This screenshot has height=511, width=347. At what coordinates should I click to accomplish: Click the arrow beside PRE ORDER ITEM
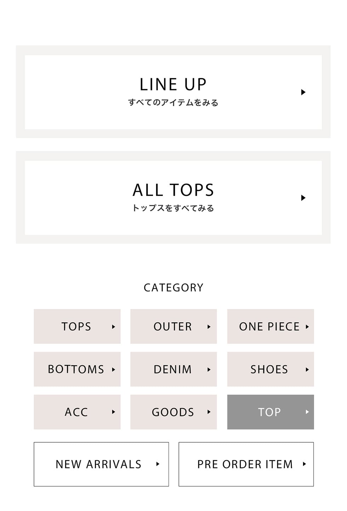pyautogui.click(x=304, y=464)
